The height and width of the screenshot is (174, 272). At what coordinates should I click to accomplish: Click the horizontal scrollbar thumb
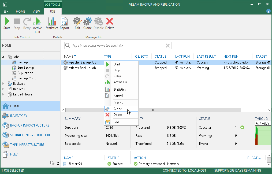pos(153,110)
